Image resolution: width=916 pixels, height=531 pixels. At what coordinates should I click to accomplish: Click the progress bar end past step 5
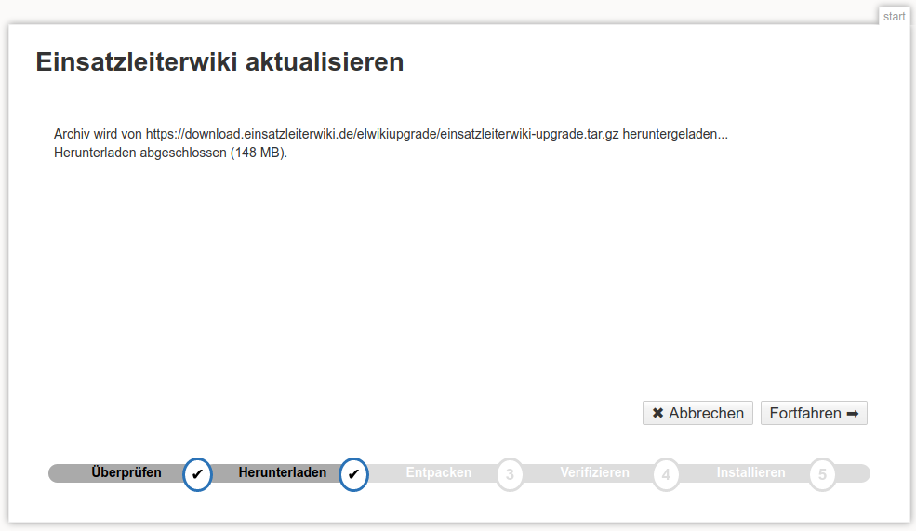856,473
